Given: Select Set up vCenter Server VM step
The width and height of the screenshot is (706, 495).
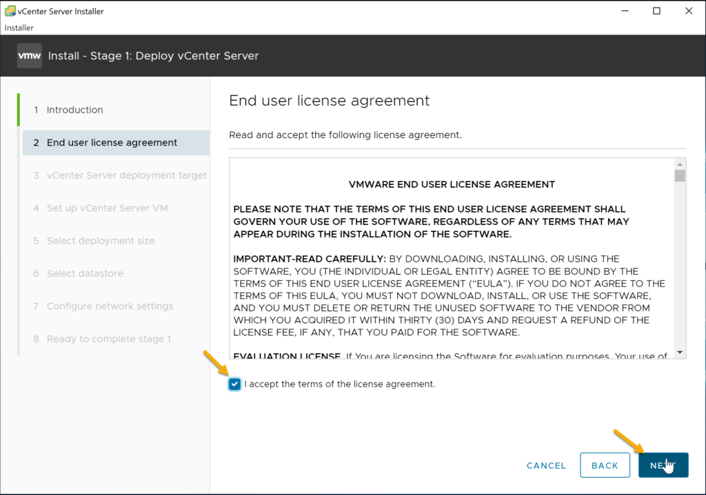Looking at the screenshot, I should click(107, 208).
